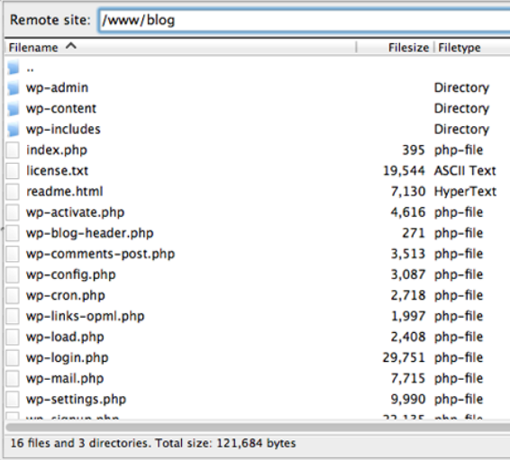Click the ASCII Text filetype cell
This screenshot has width=510, height=460.
point(465,171)
